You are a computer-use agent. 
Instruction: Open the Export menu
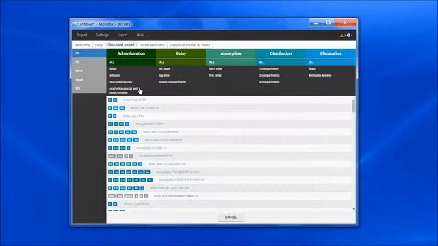click(x=123, y=35)
